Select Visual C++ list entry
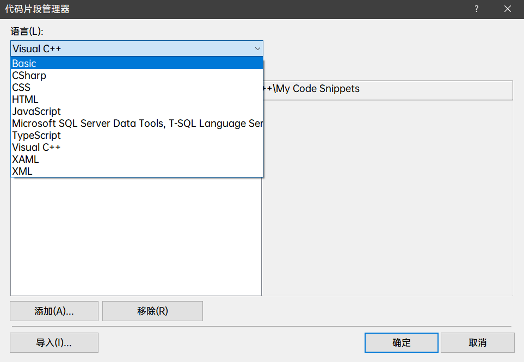This screenshot has height=362, width=524. coord(137,148)
